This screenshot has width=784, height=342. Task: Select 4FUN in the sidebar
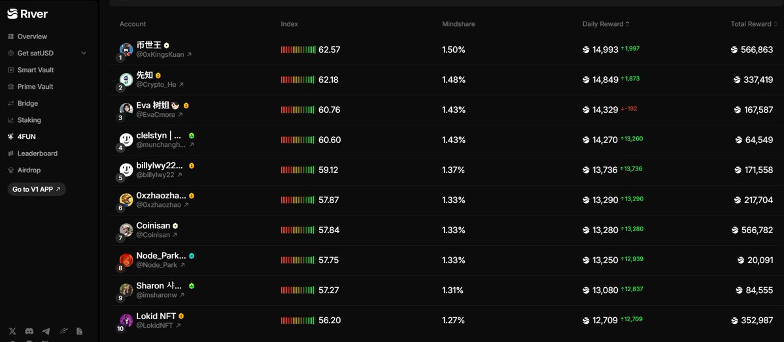(22, 136)
